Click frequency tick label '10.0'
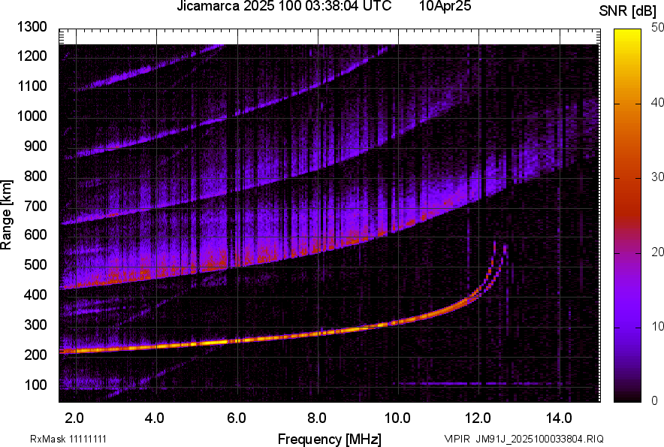Screen dimensions: 664x447 (x=397, y=418)
